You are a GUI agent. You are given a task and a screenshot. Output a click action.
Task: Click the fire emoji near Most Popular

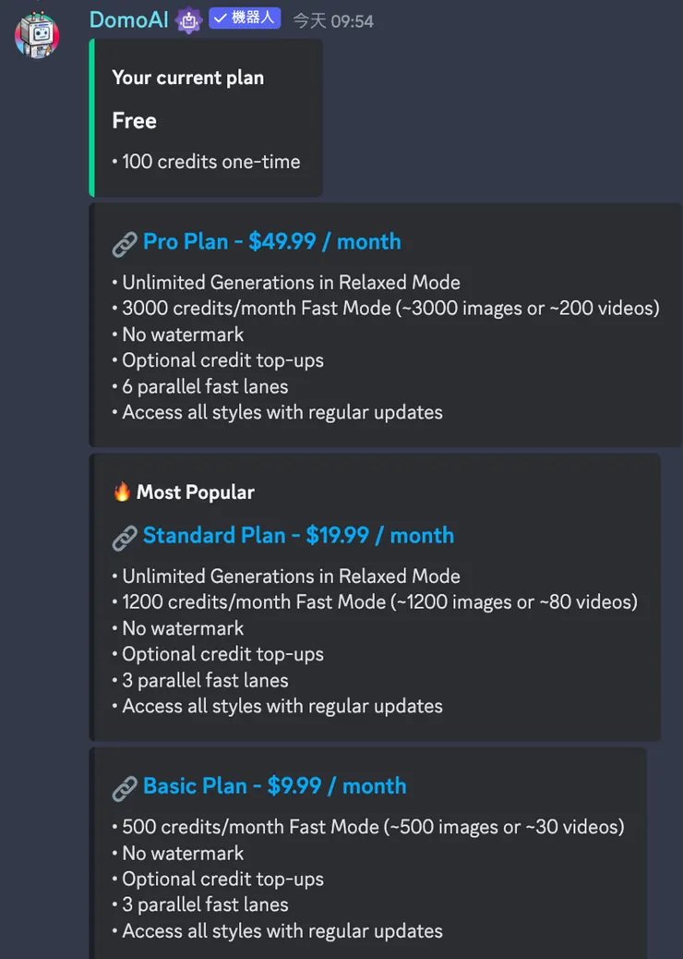[x=122, y=492]
